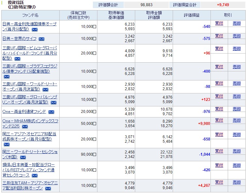246x194 pixels.
Task: Click the 評価損益 column header
Action: [x=192, y=15]
